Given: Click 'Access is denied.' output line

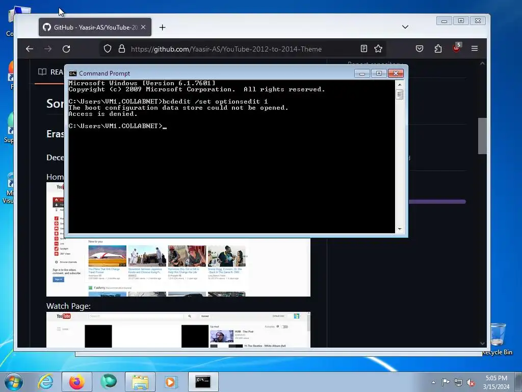Looking at the screenshot, I should pos(103,114).
